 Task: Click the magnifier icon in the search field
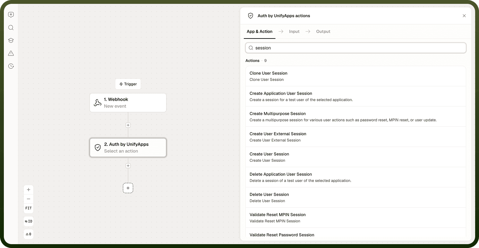(x=251, y=48)
